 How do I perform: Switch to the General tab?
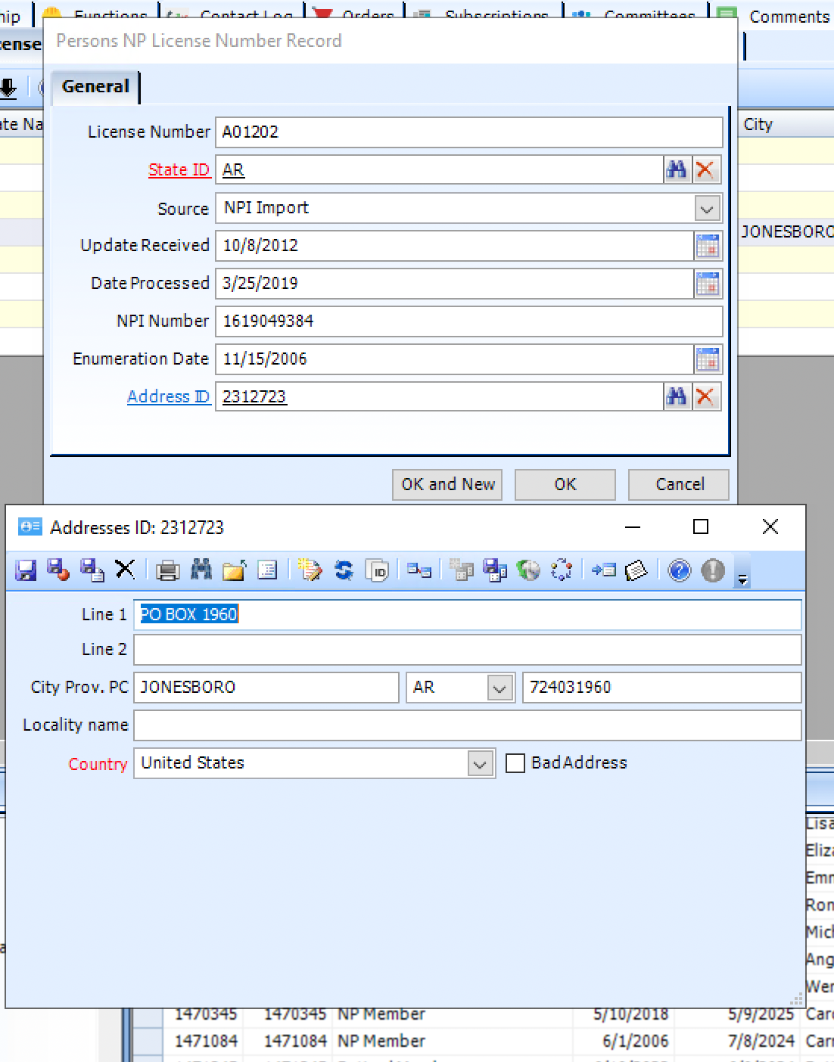[95, 86]
